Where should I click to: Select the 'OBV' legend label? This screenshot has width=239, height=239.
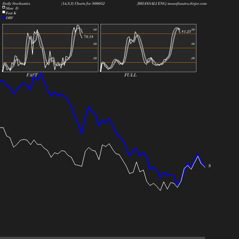10,18
